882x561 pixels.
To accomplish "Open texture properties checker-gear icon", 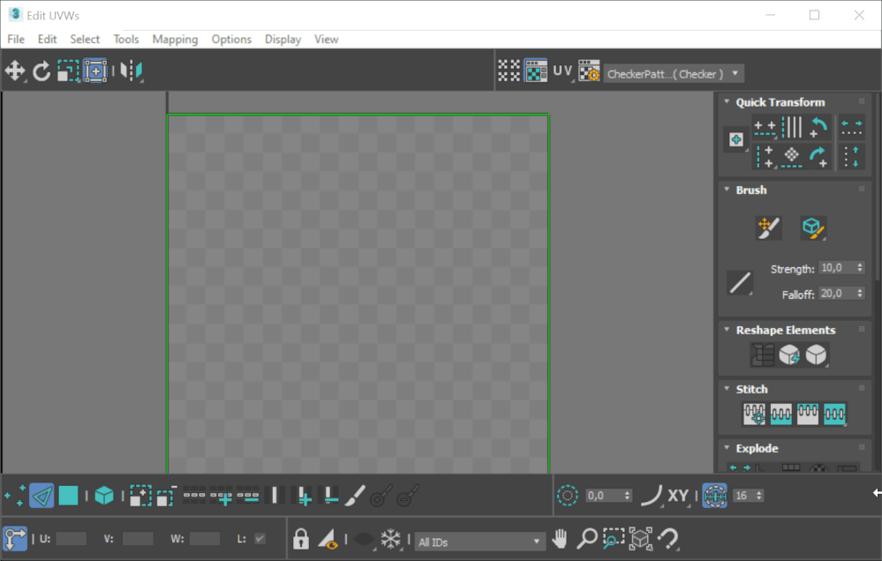I will coord(589,71).
